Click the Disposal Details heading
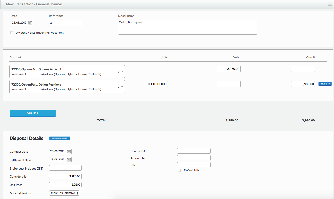This screenshot has height=199, width=334. [26, 139]
